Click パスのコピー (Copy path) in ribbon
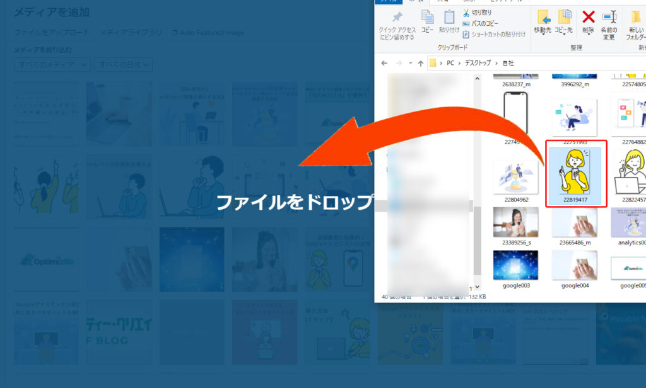 pyautogui.click(x=480, y=23)
